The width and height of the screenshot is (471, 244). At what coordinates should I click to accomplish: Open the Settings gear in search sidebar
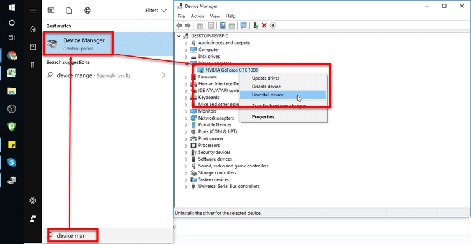click(32, 200)
